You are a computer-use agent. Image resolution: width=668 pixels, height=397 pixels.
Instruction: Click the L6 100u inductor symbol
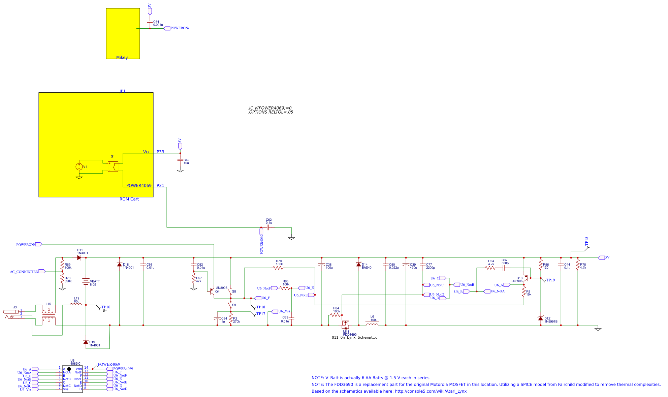pos(372,325)
